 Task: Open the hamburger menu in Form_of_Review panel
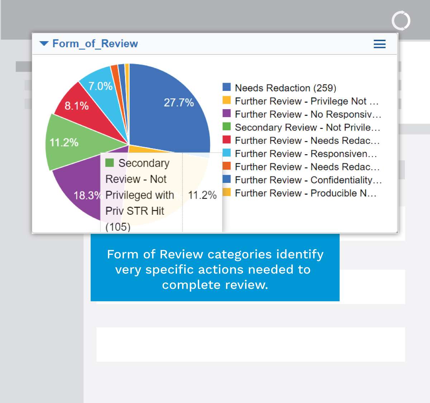(379, 44)
